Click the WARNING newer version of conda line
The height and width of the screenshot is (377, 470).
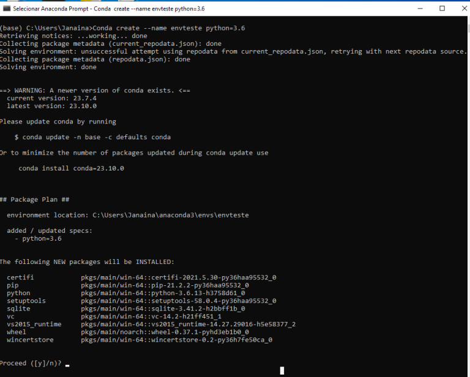click(x=95, y=90)
